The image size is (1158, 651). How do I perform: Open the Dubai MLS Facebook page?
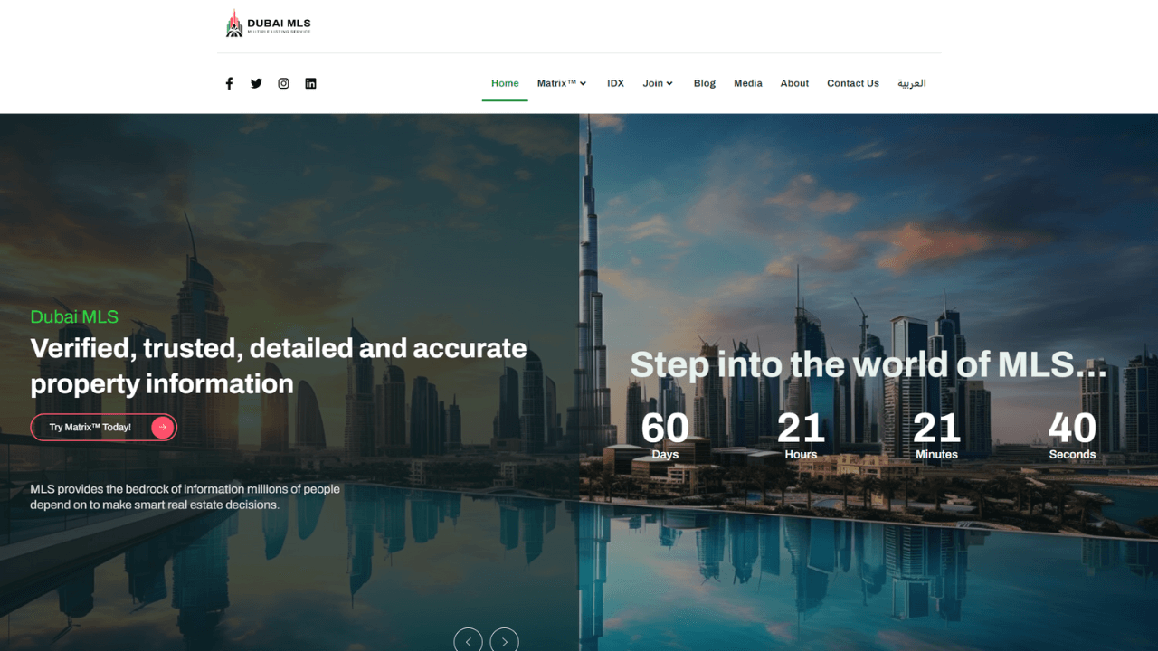click(x=229, y=83)
